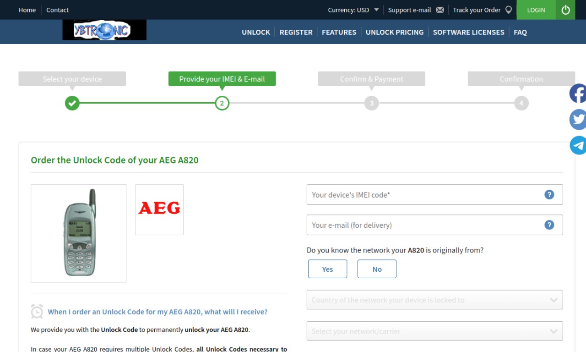Click the step 4 circle indicator
The height and width of the screenshot is (352, 586).
point(521,103)
